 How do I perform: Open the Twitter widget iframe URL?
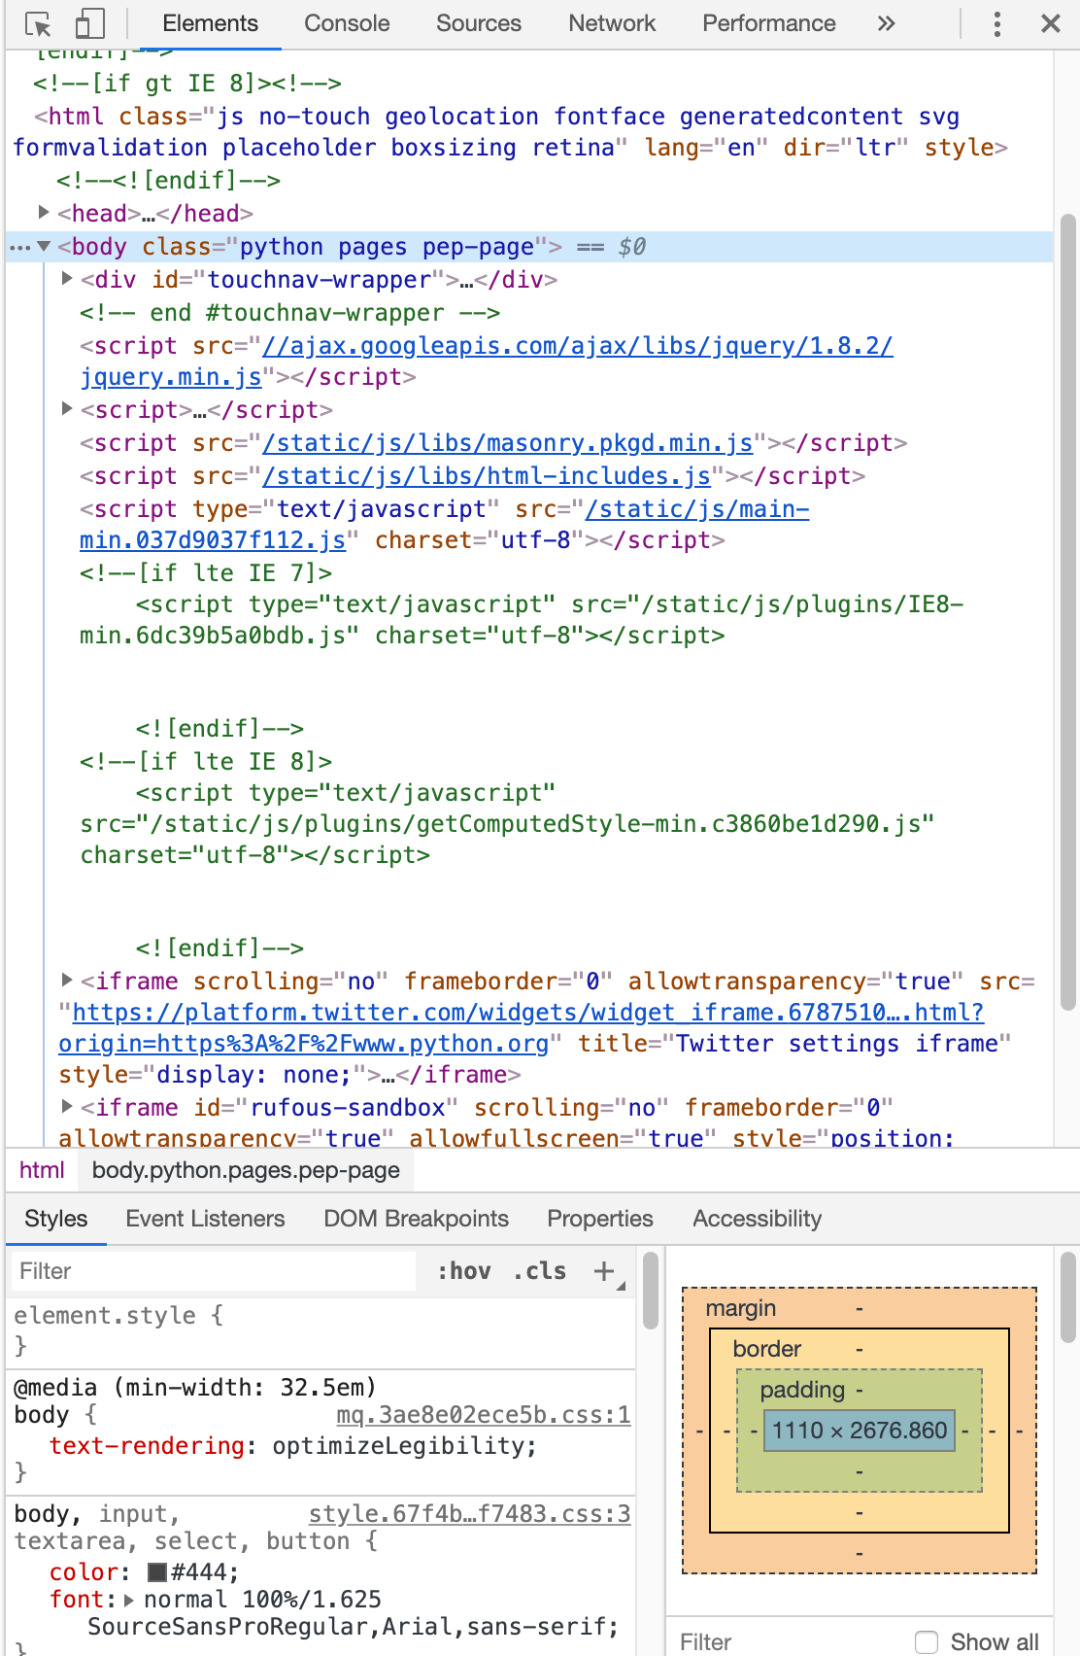pos(522,1028)
